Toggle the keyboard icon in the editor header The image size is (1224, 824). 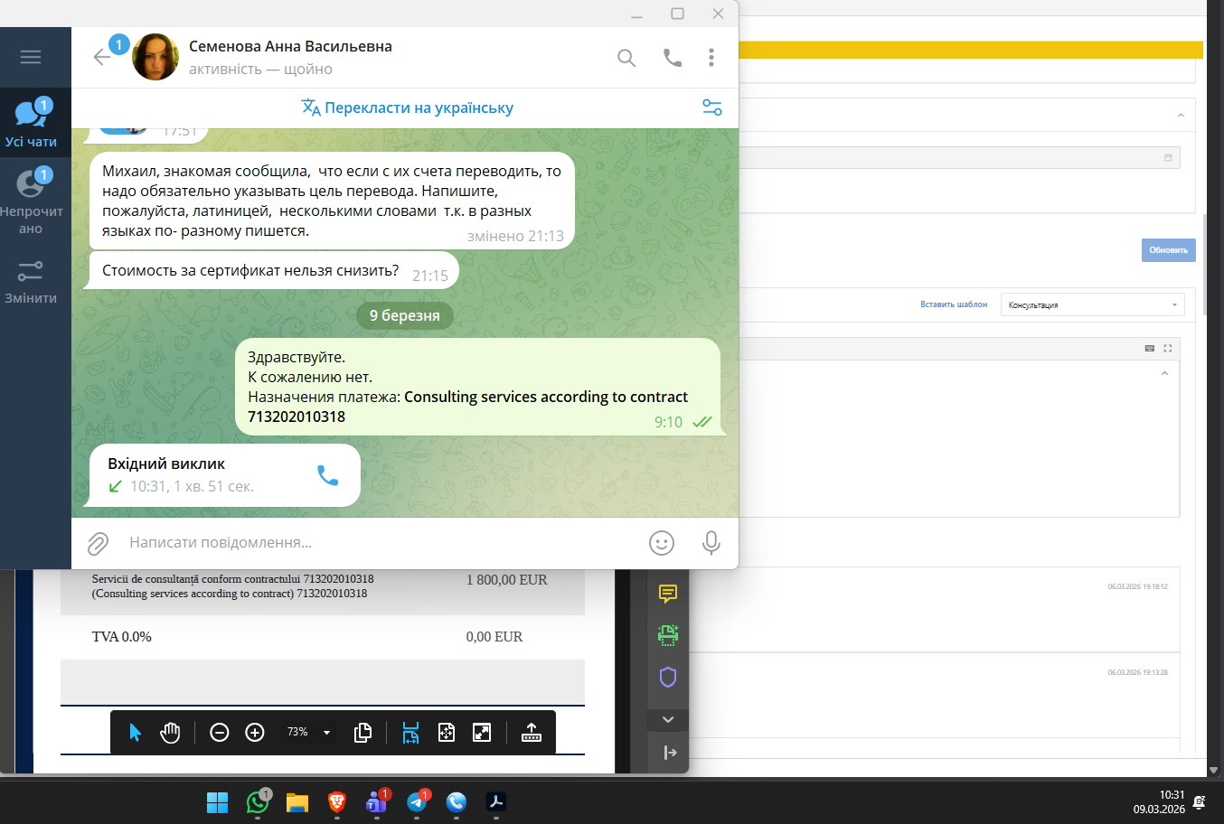pos(1150,348)
